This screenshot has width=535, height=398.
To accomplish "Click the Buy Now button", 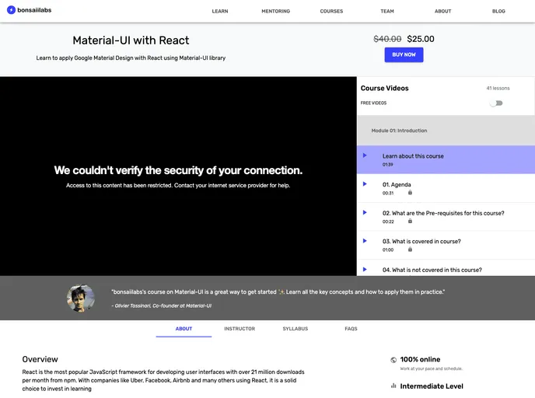I will [x=404, y=54].
